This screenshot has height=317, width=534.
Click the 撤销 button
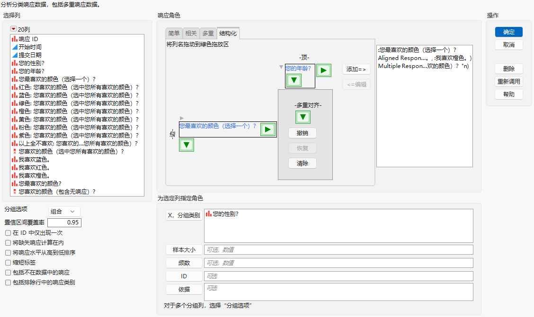(303, 133)
